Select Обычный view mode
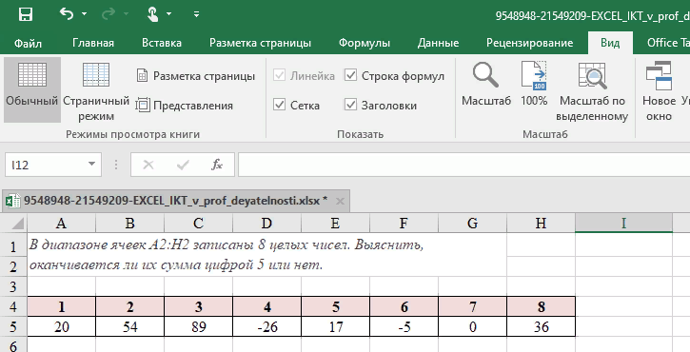 [32, 89]
